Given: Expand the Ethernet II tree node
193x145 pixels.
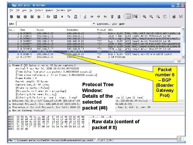Looking at the screenshot, I should pyautogui.click(x=10, y=101).
